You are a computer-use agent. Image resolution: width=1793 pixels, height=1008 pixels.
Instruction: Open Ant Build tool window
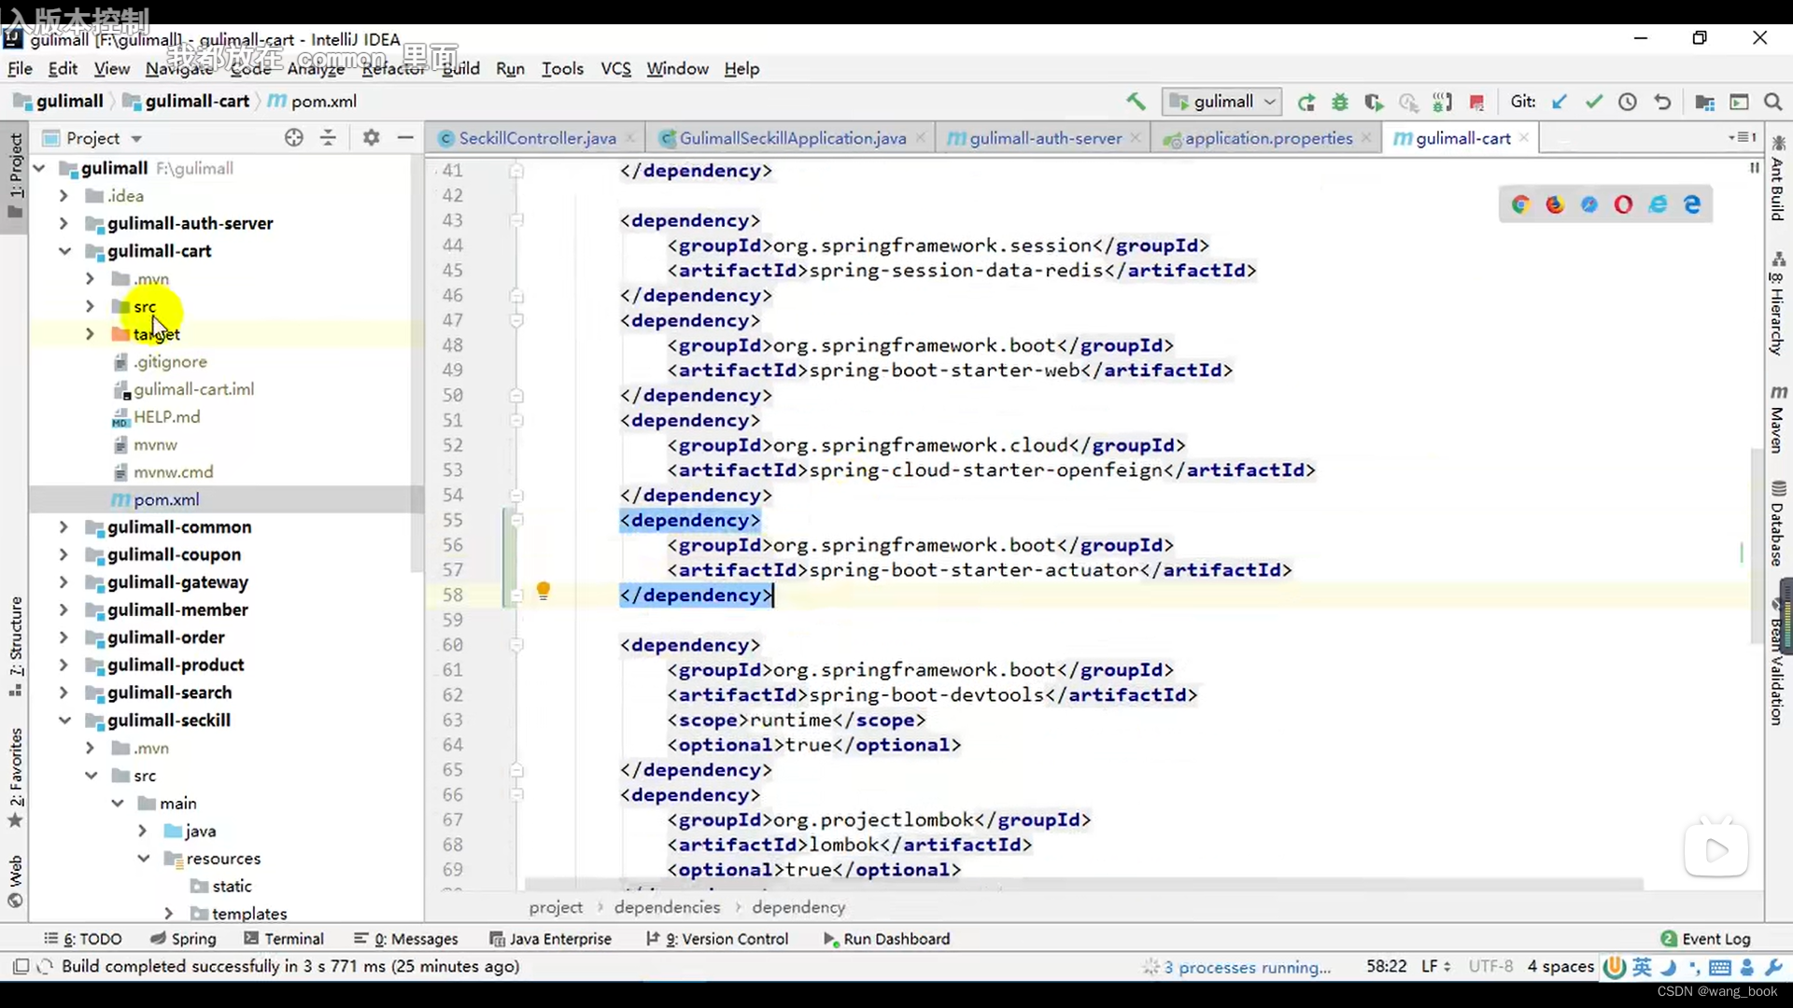click(x=1777, y=177)
